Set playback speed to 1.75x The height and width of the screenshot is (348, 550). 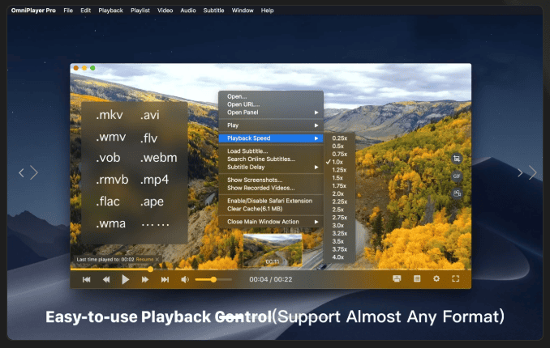pyautogui.click(x=339, y=185)
